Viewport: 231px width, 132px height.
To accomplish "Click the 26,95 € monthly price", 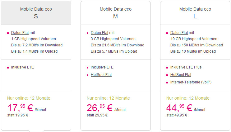I will pyautogui.click(x=100, y=108).
